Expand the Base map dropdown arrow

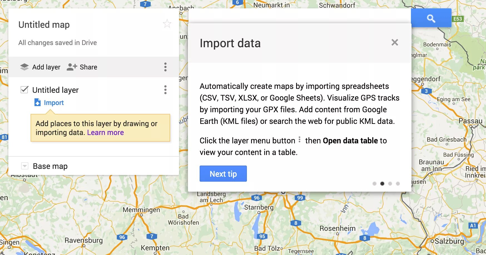pos(25,166)
